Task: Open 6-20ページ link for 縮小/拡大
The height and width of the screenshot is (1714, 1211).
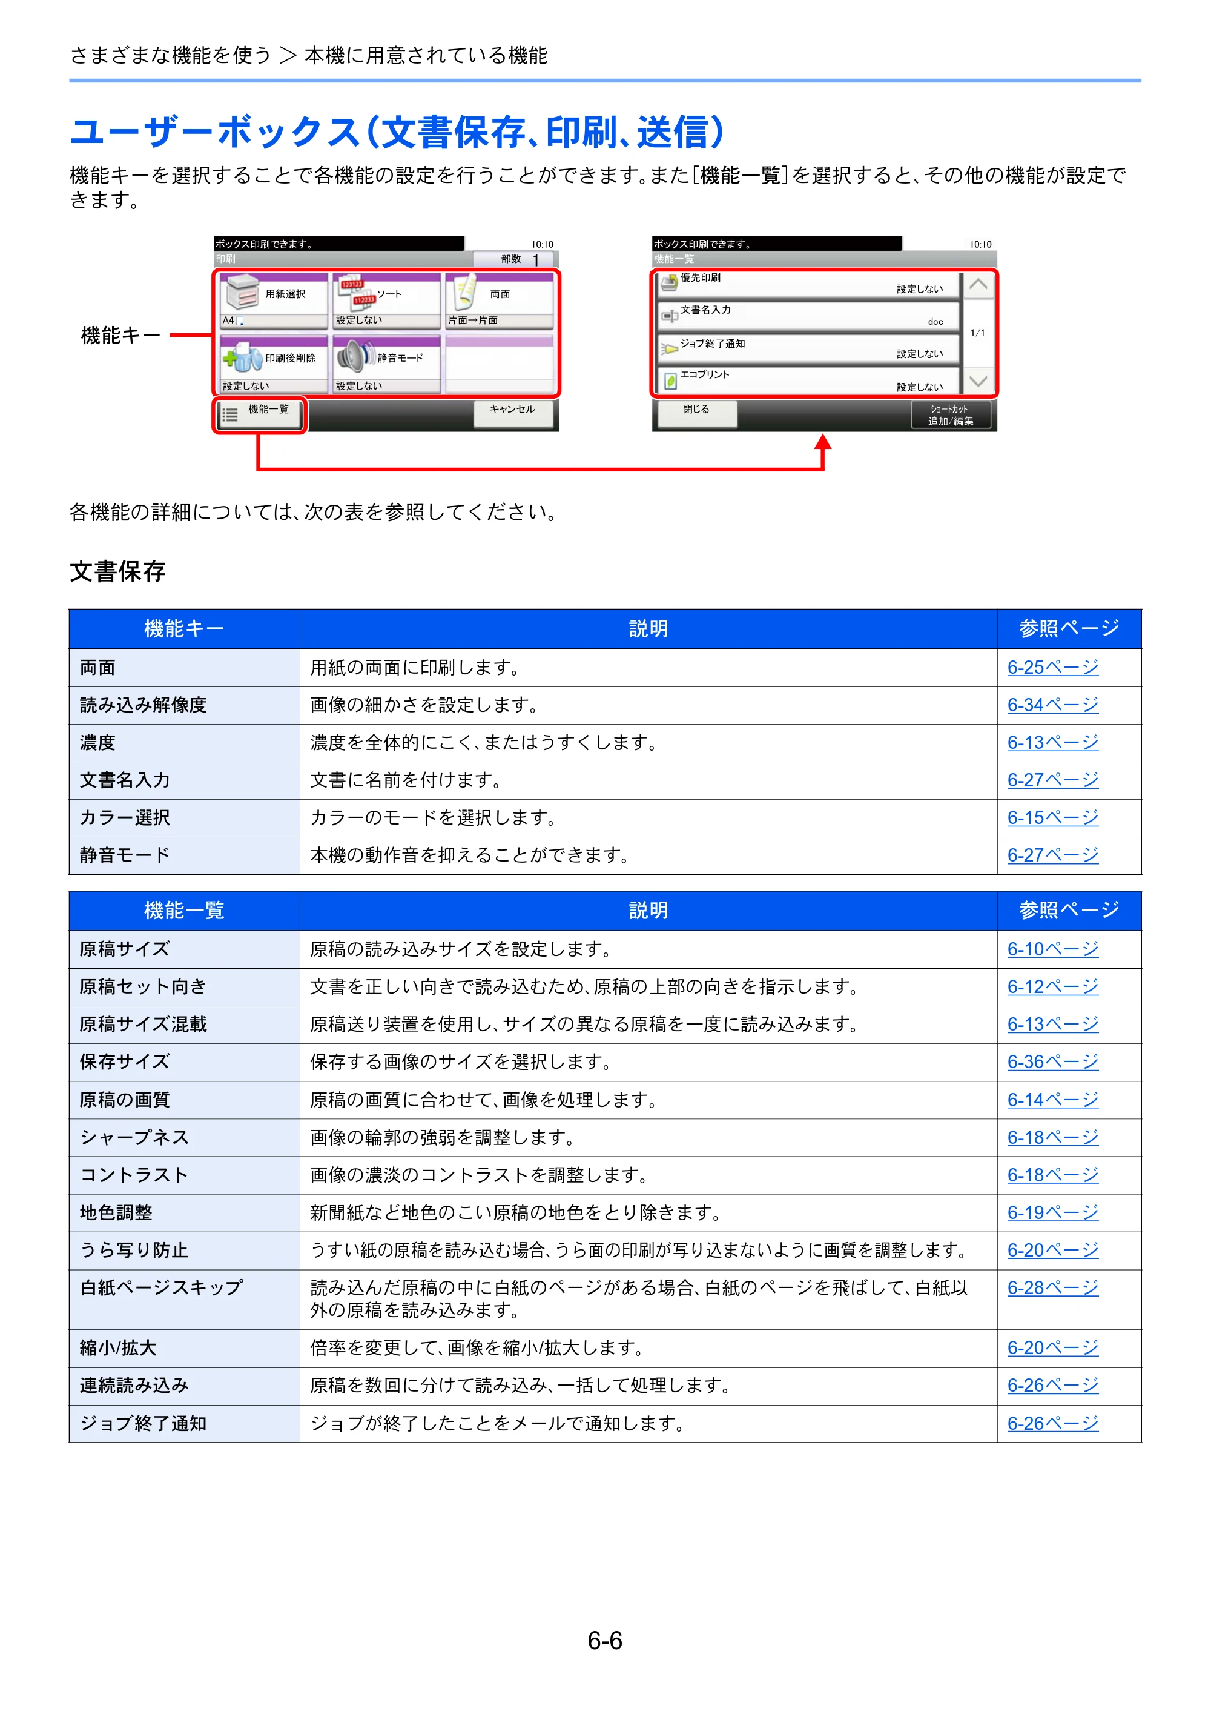Action: click(x=1052, y=1348)
